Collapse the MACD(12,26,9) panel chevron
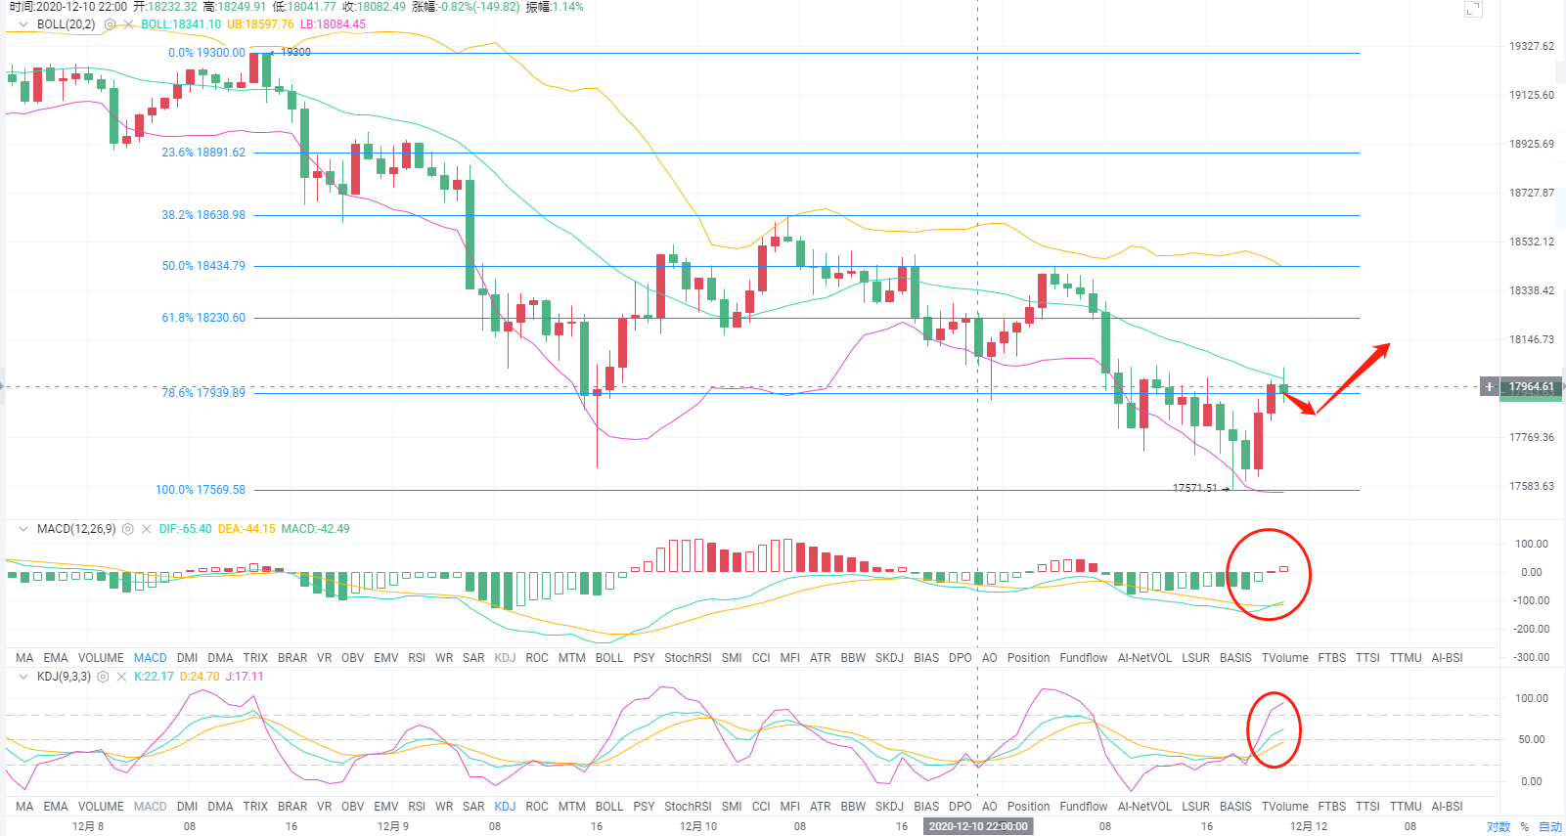Viewport: 1566px width, 836px height. tap(23, 529)
